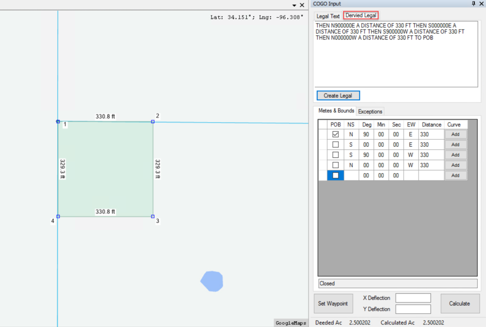Check POB for the S 90 W row
Image resolution: width=486 pixels, height=327 pixels.
tap(335, 155)
